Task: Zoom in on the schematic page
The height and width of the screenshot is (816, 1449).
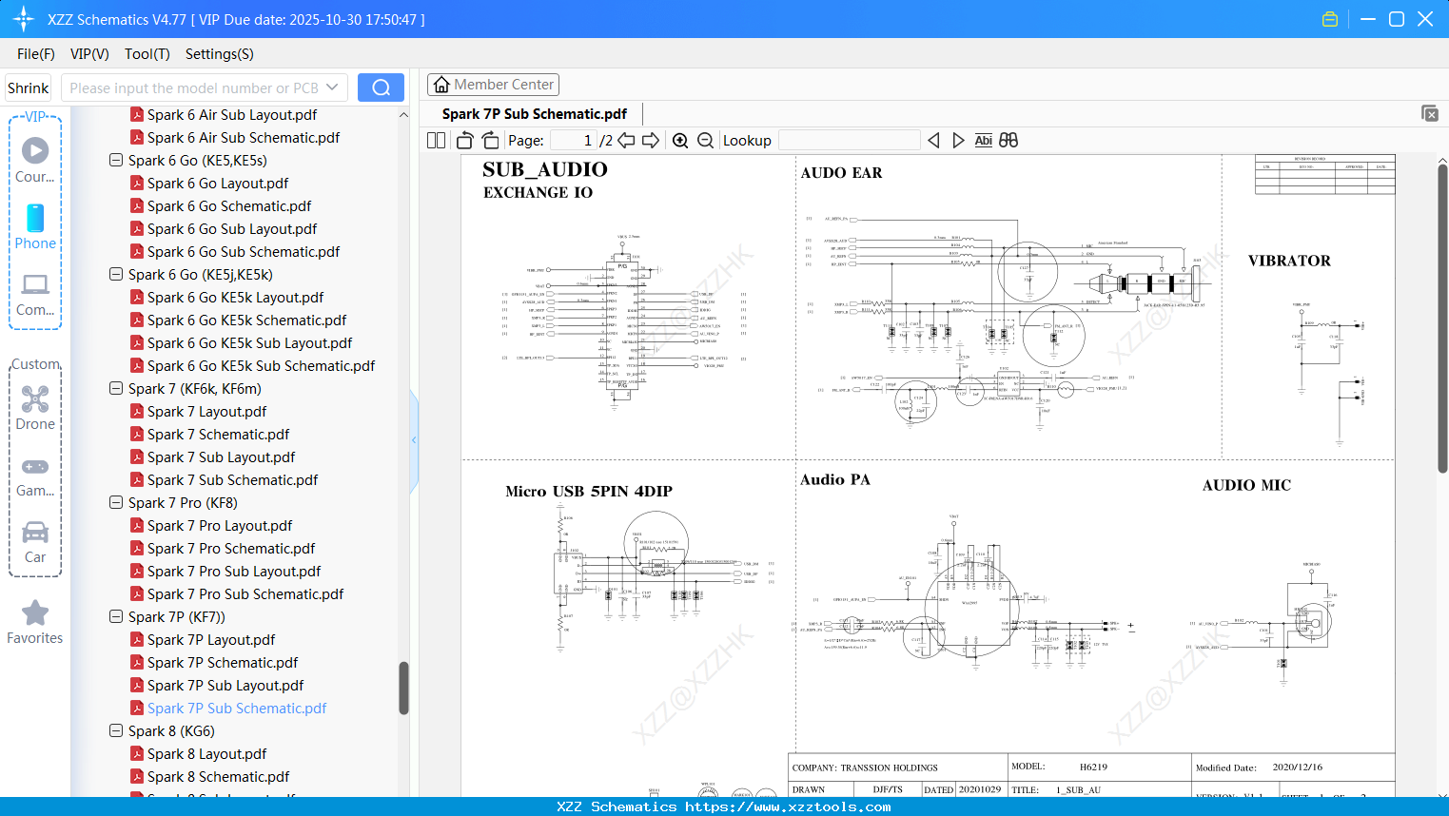Action: click(680, 140)
